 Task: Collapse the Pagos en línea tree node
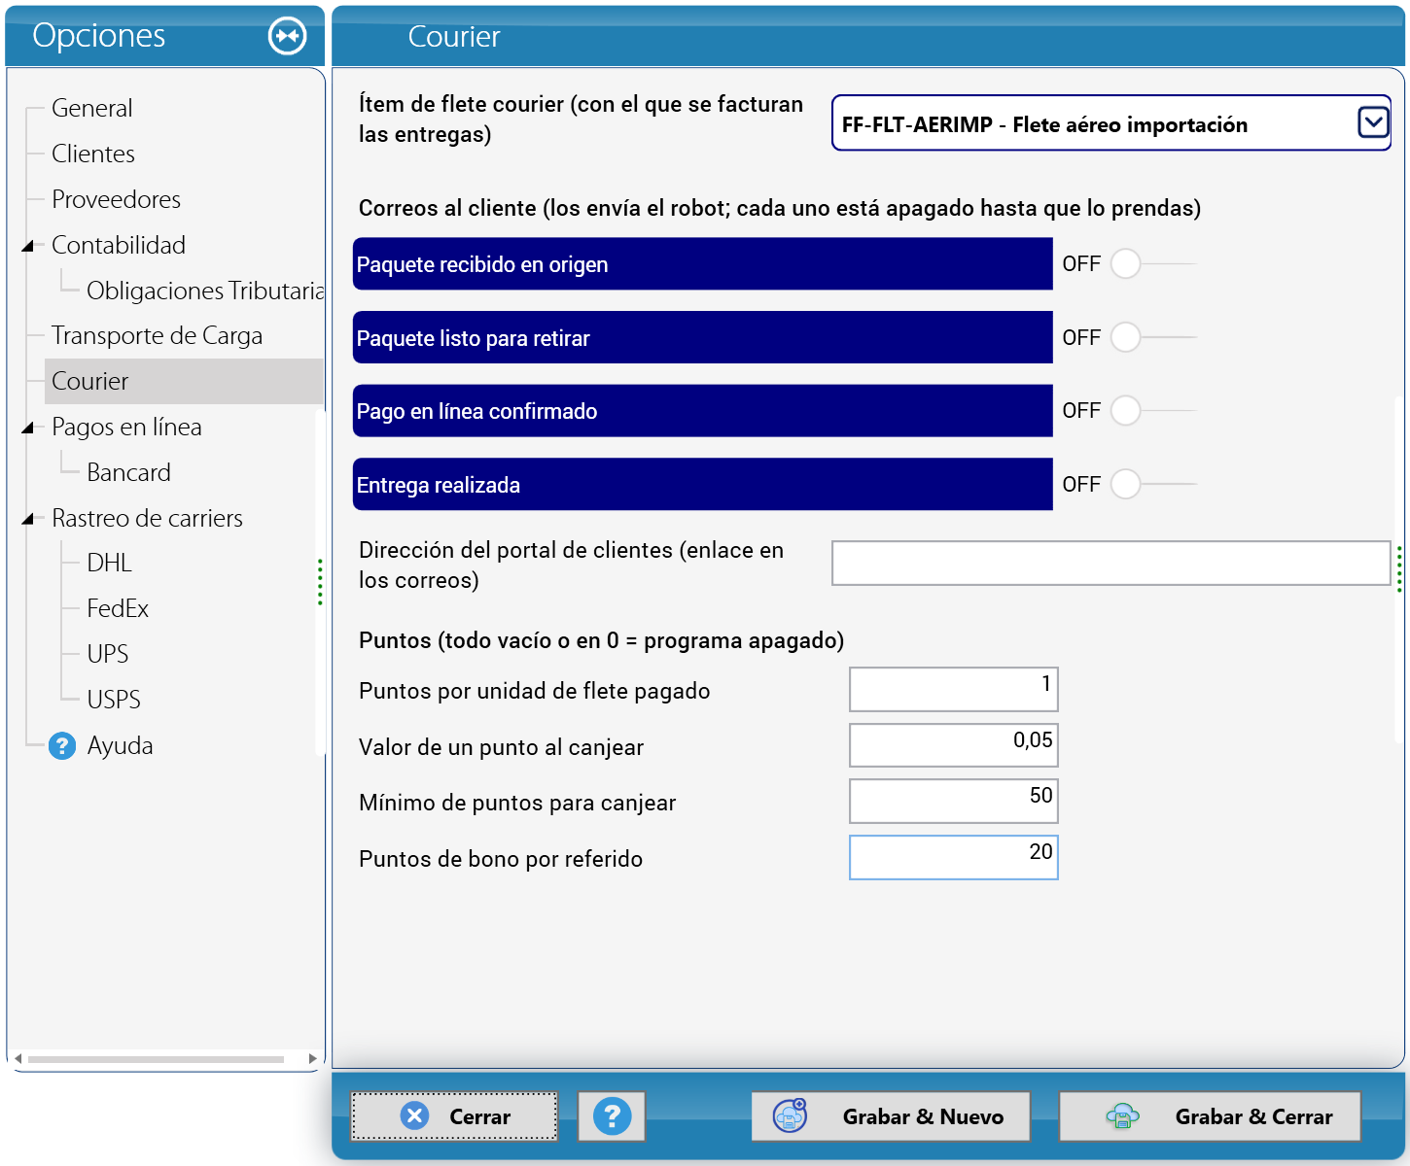coord(28,428)
